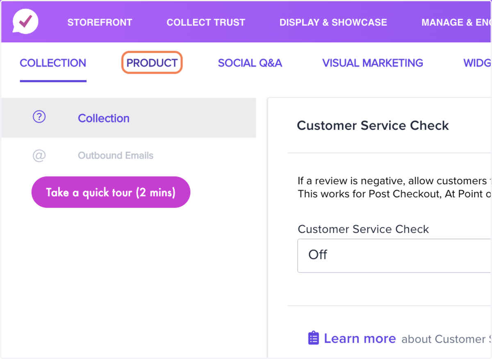Select Collection in the sidebar
Screen dimensions: 492x359
click(x=128, y=118)
